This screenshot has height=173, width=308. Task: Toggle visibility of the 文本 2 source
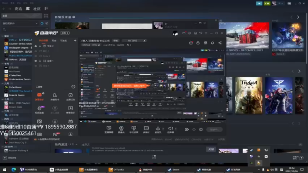pyautogui.click(x=35, y=46)
